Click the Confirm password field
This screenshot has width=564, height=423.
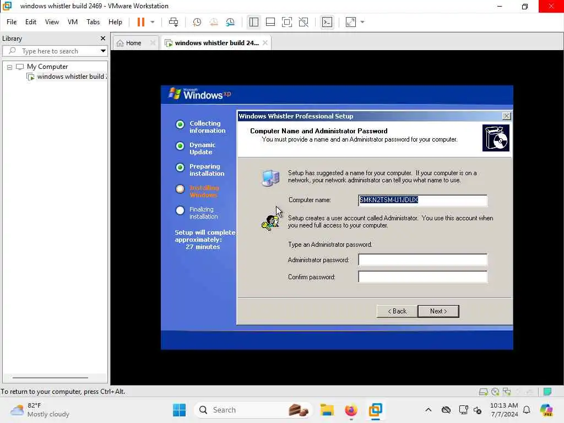[422, 277]
